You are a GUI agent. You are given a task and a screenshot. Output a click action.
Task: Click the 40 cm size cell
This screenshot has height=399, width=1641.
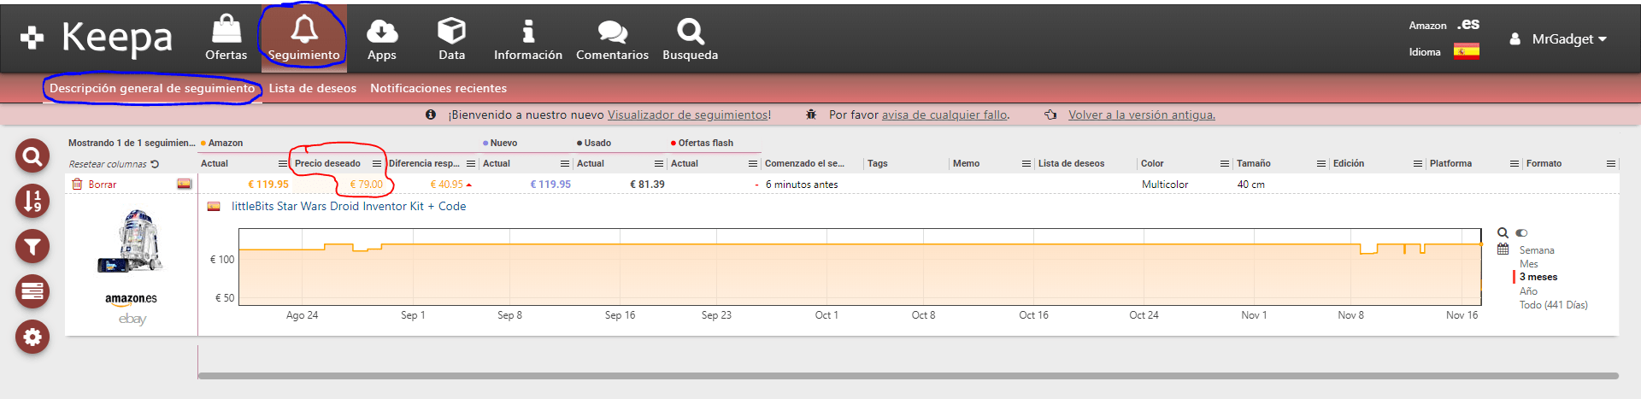coord(1251,185)
